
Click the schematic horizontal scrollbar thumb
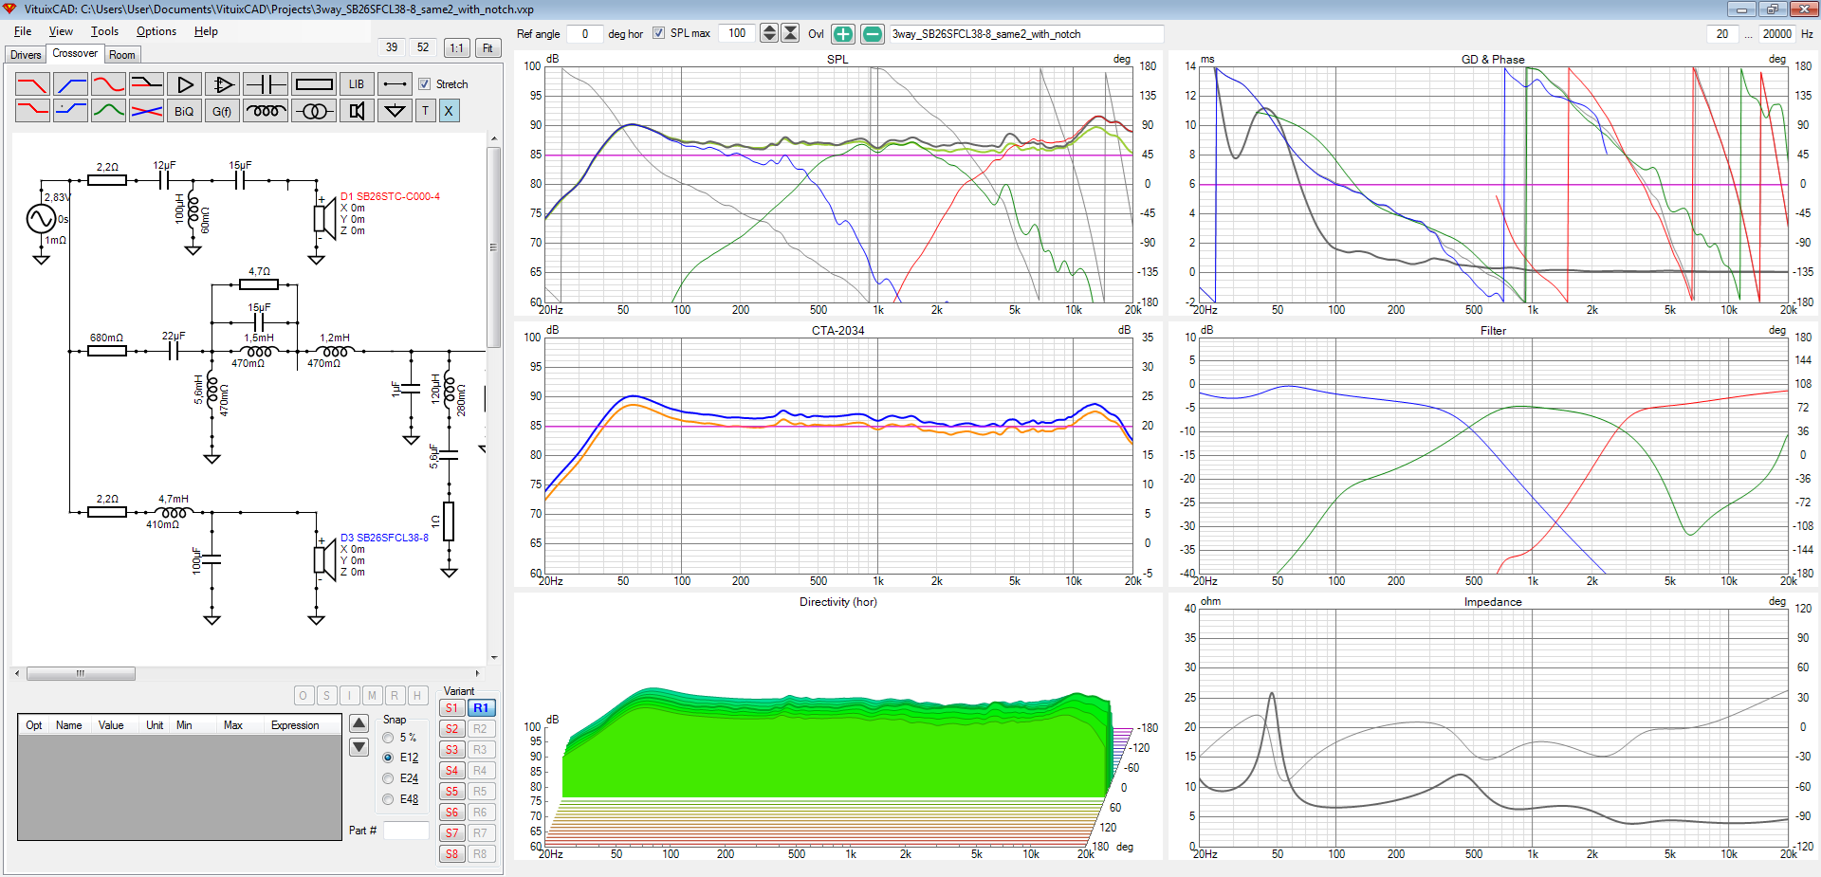coord(81,674)
